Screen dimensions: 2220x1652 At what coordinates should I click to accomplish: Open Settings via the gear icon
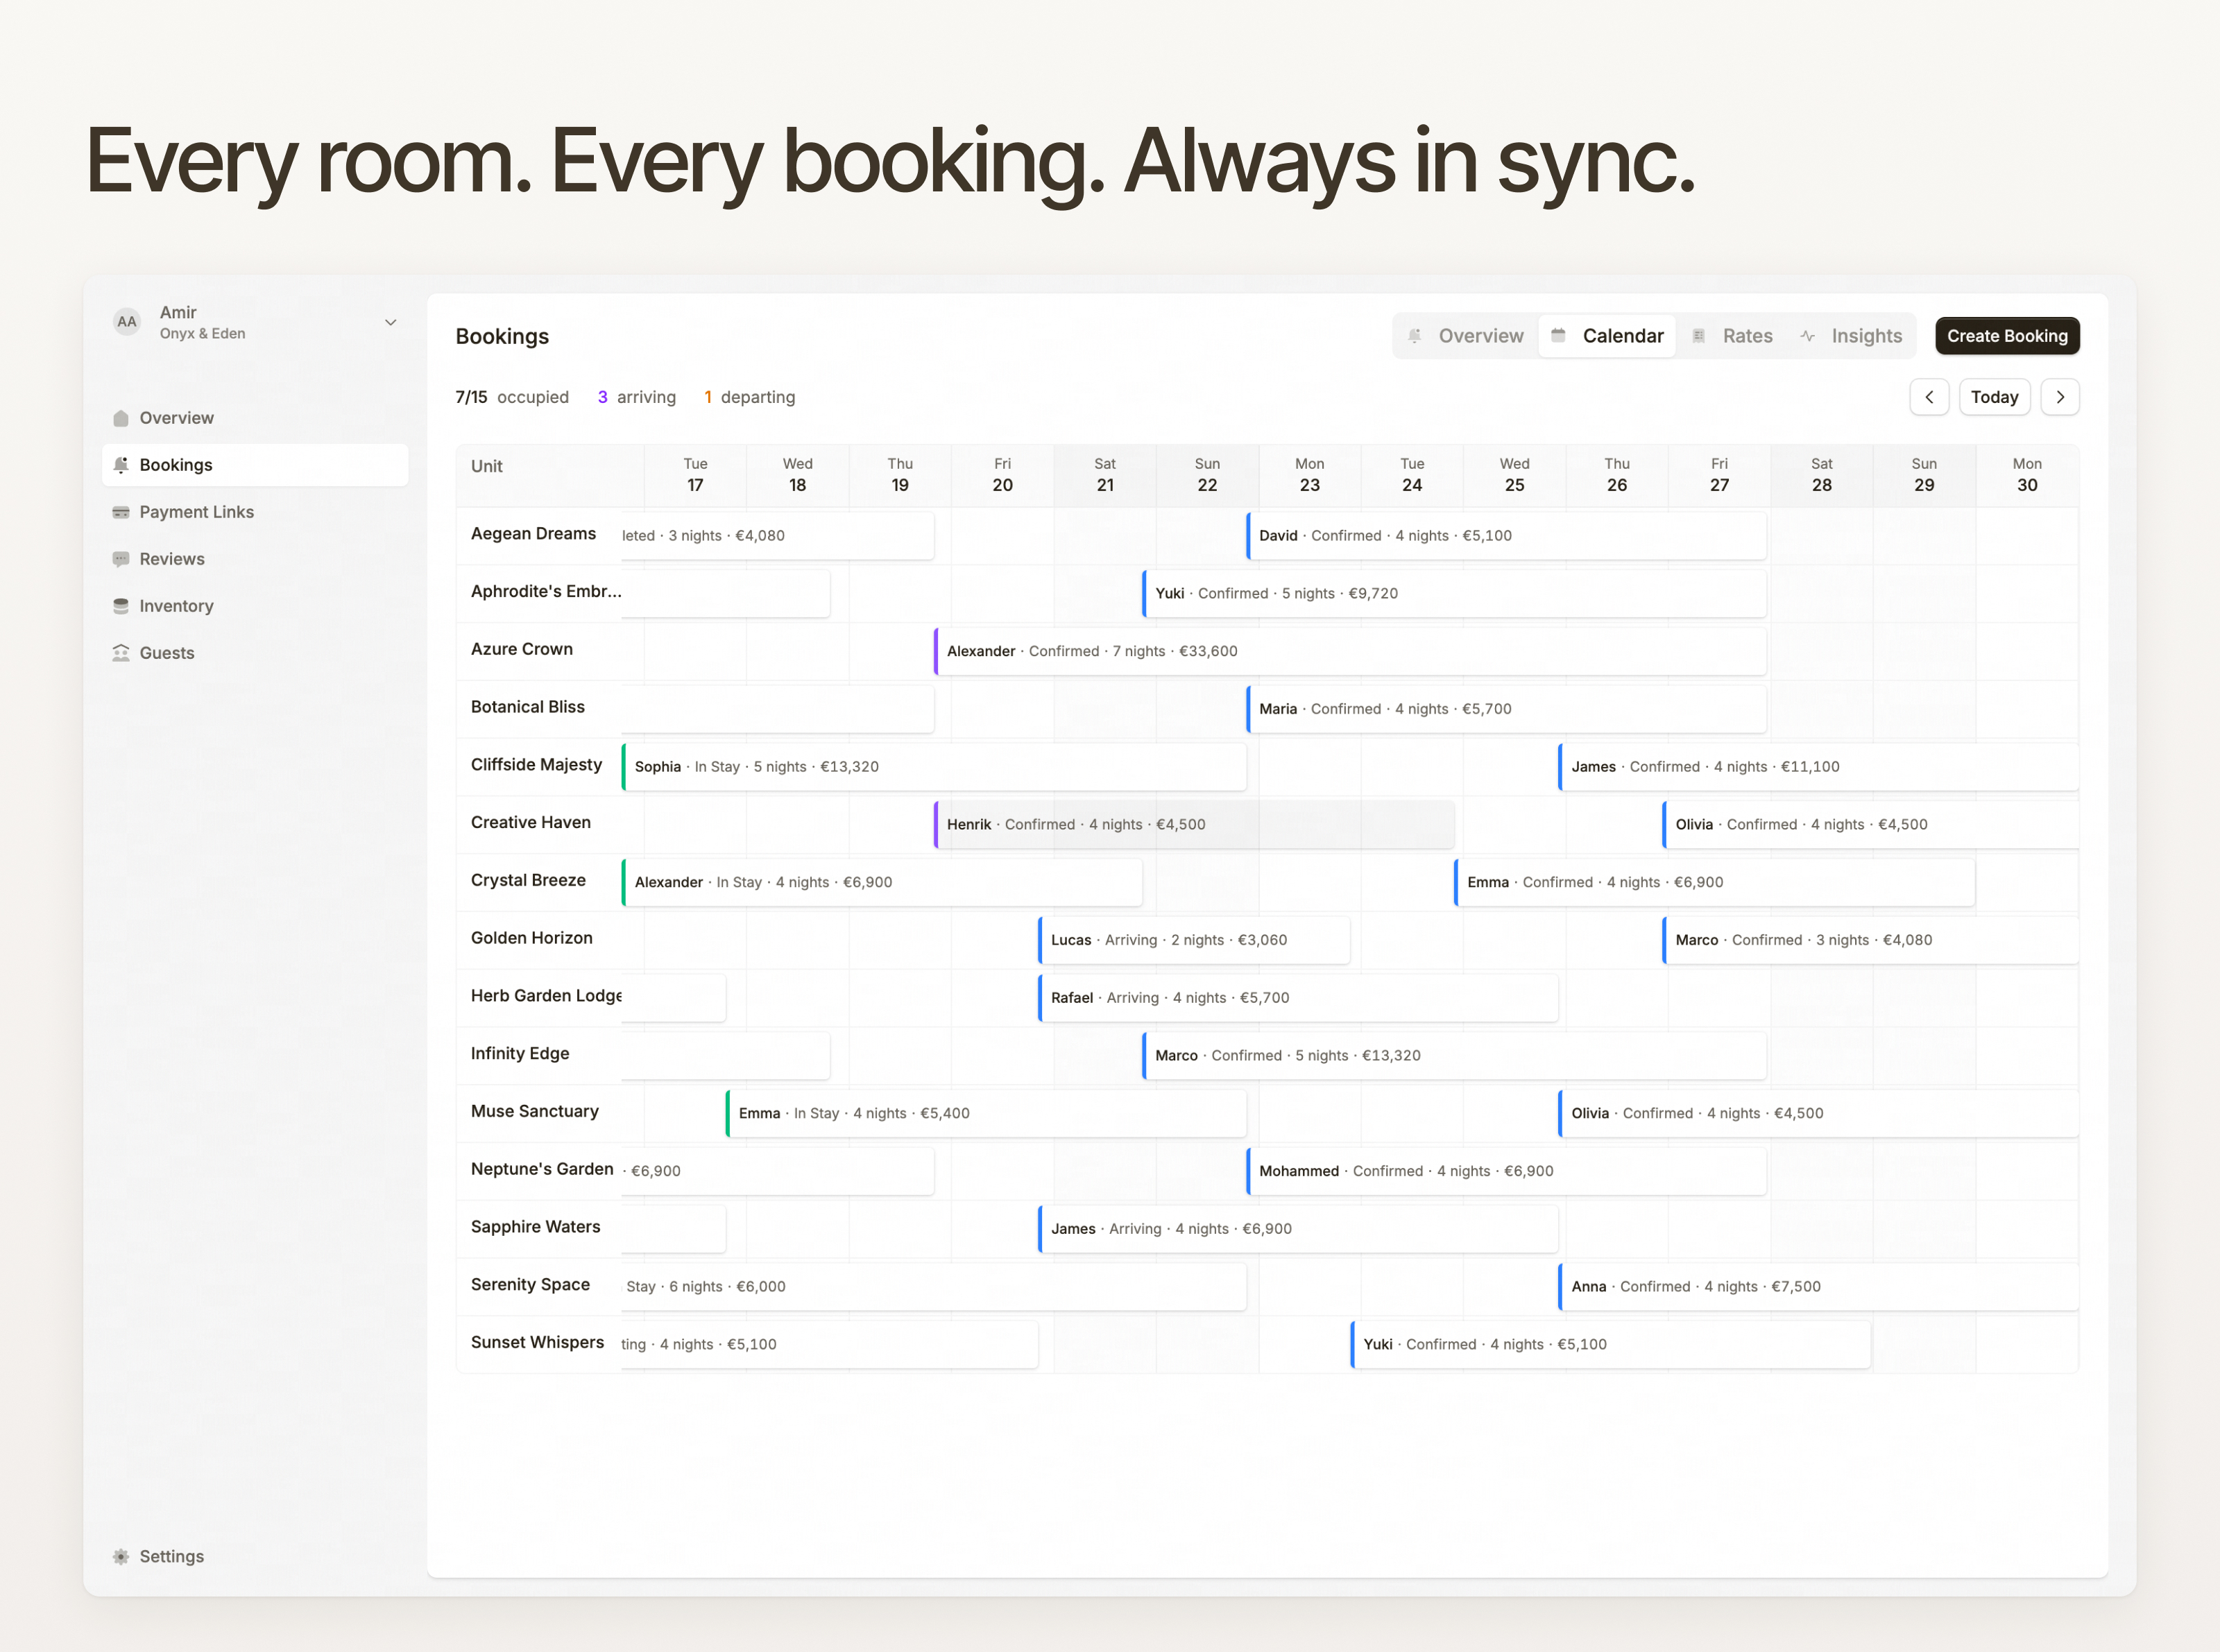121,1556
